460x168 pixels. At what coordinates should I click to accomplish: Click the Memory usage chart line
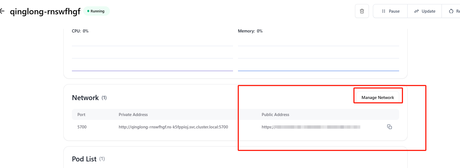pyautogui.click(x=318, y=71)
